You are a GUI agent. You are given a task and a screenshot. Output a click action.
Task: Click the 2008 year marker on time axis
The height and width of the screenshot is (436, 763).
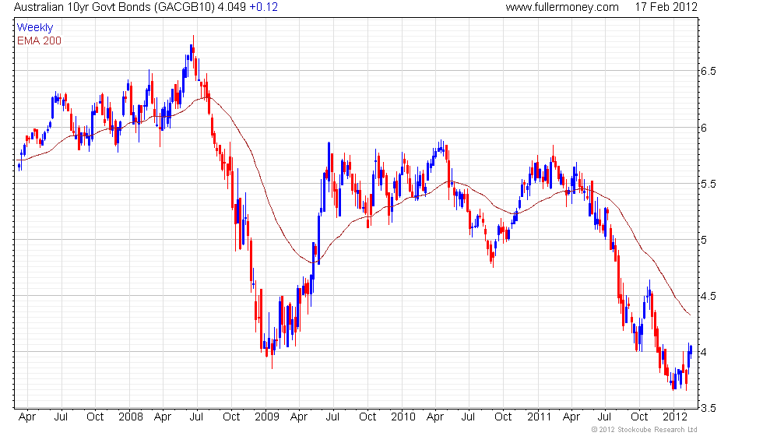click(x=131, y=417)
